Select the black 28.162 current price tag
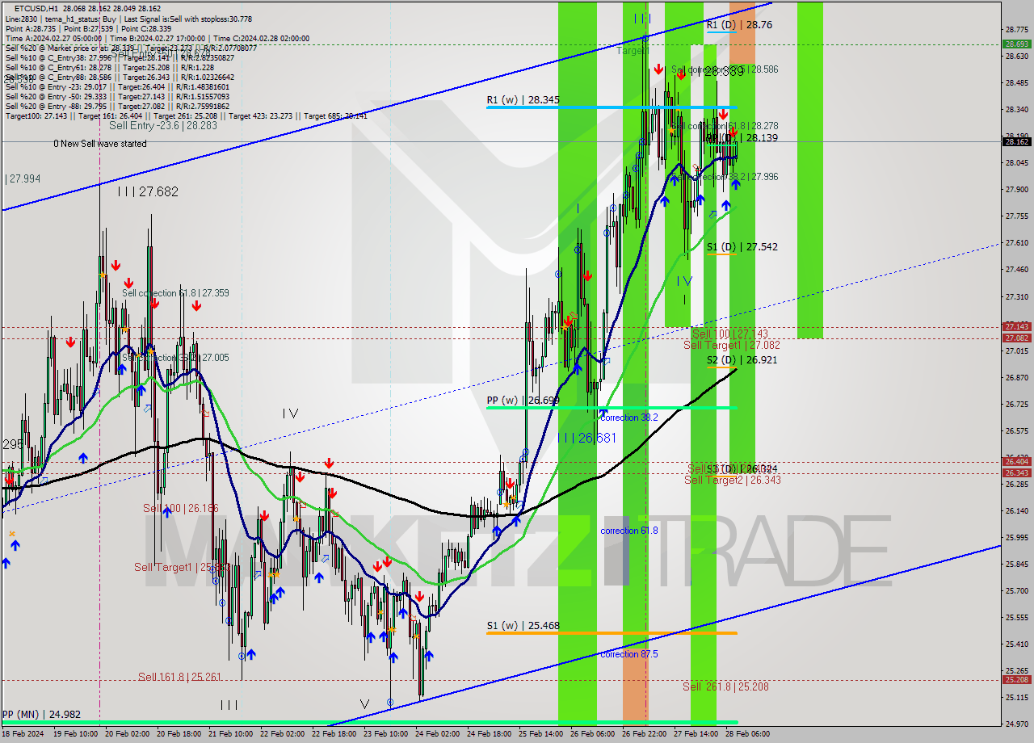 coord(1016,141)
